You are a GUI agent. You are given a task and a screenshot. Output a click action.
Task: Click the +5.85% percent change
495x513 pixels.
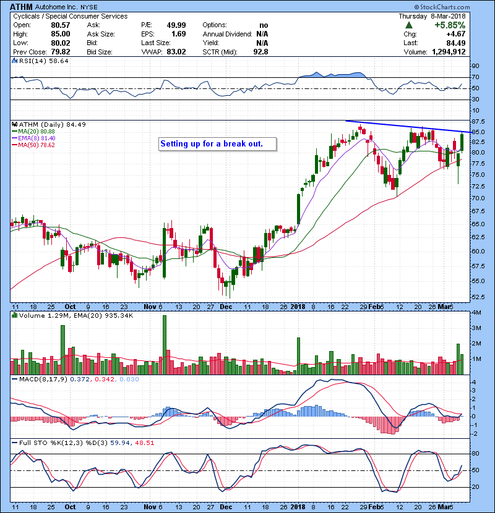pyautogui.click(x=450, y=25)
